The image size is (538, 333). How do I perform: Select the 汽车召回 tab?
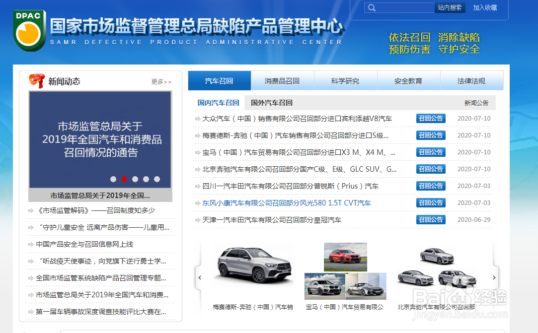click(219, 80)
